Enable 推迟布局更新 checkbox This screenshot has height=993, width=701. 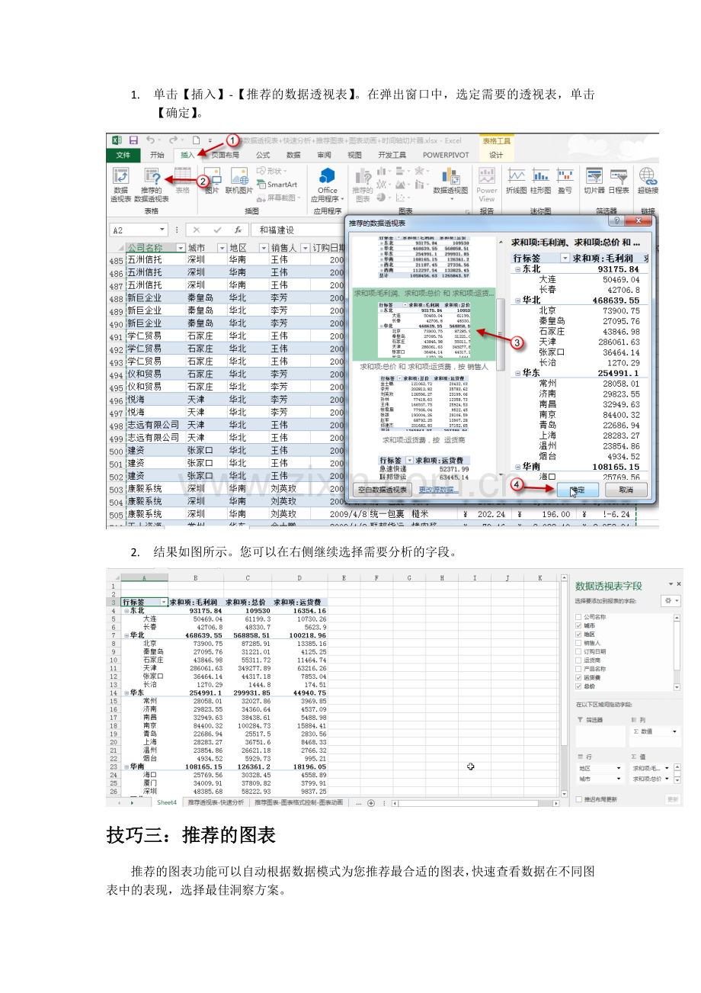(579, 799)
